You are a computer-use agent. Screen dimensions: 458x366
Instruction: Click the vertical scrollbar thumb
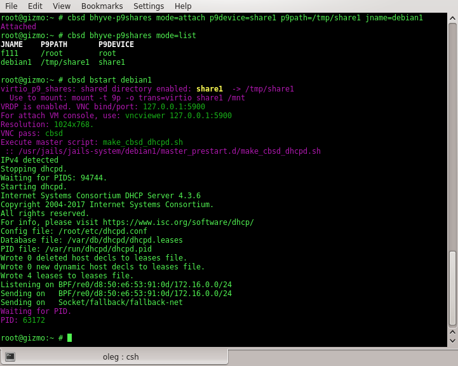coord(452,288)
